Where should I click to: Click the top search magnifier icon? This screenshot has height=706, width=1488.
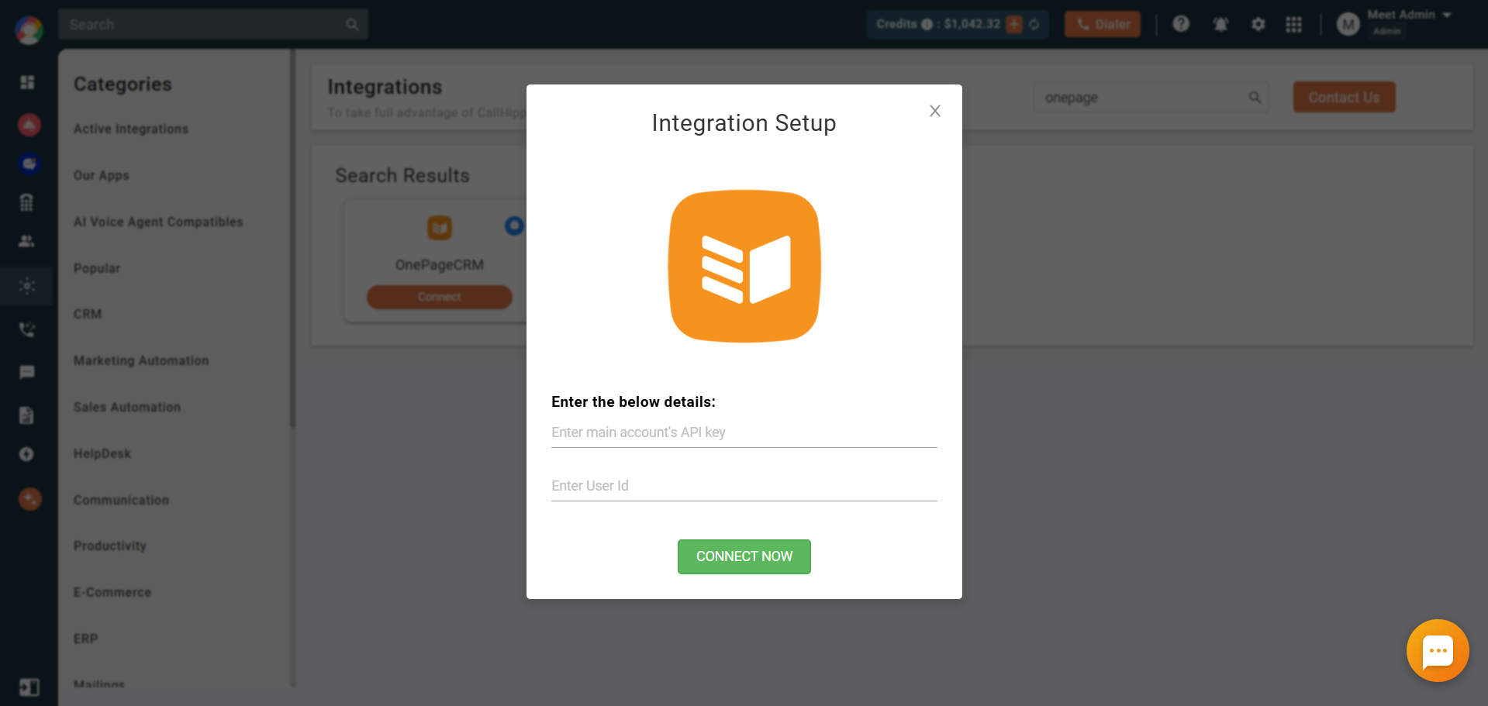click(x=352, y=24)
